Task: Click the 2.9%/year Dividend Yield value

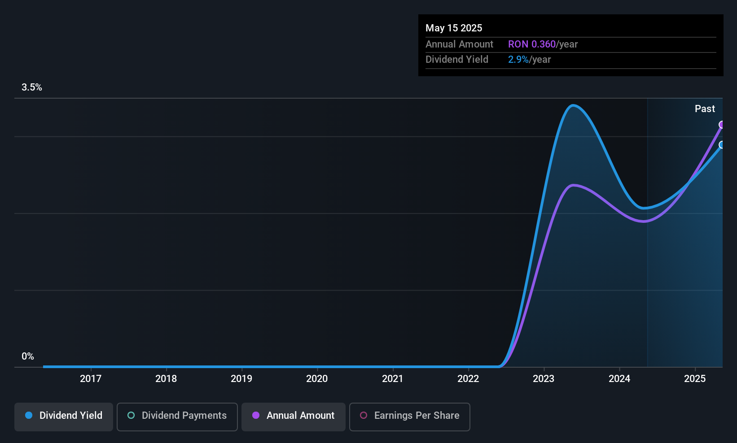Action: coord(529,59)
